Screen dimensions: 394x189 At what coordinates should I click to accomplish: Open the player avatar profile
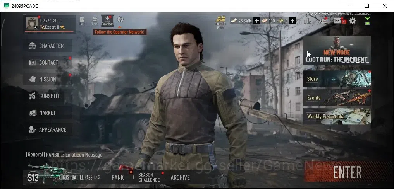pos(32,23)
